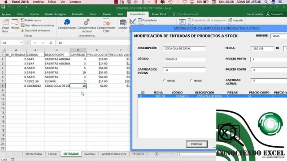Screen dimensions: 287x161
Task: Select column D header
Action: tap(78, 50)
